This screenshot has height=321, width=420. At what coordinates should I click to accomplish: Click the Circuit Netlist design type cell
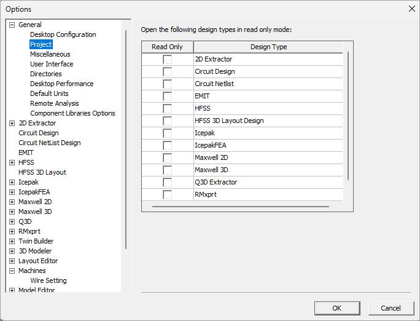(268, 84)
